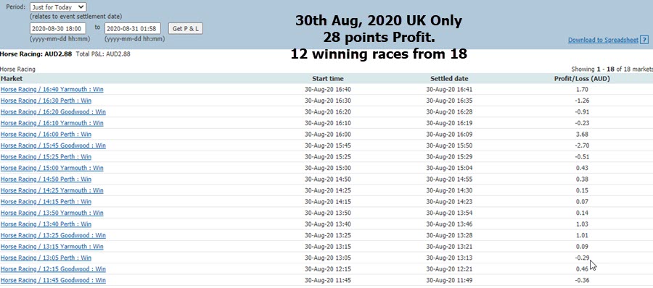Image resolution: width=653 pixels, height=288 pixels.
Task: Open the 13:40 Perth Win market
Action: click(x=46, y=224)
